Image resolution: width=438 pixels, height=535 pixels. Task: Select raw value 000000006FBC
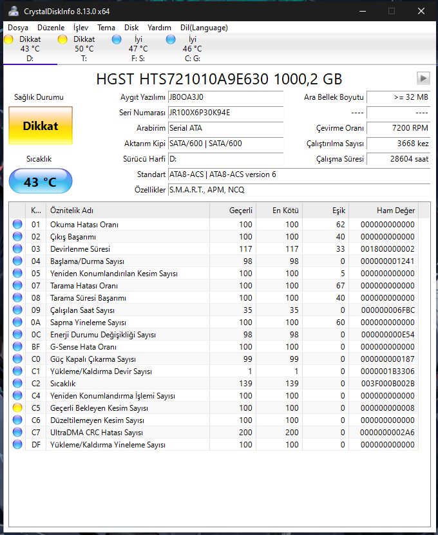[x=388, y=310]
